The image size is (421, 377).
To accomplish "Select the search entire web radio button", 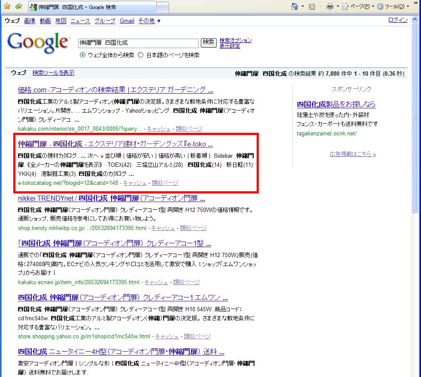I will click(x=83, y=55).
